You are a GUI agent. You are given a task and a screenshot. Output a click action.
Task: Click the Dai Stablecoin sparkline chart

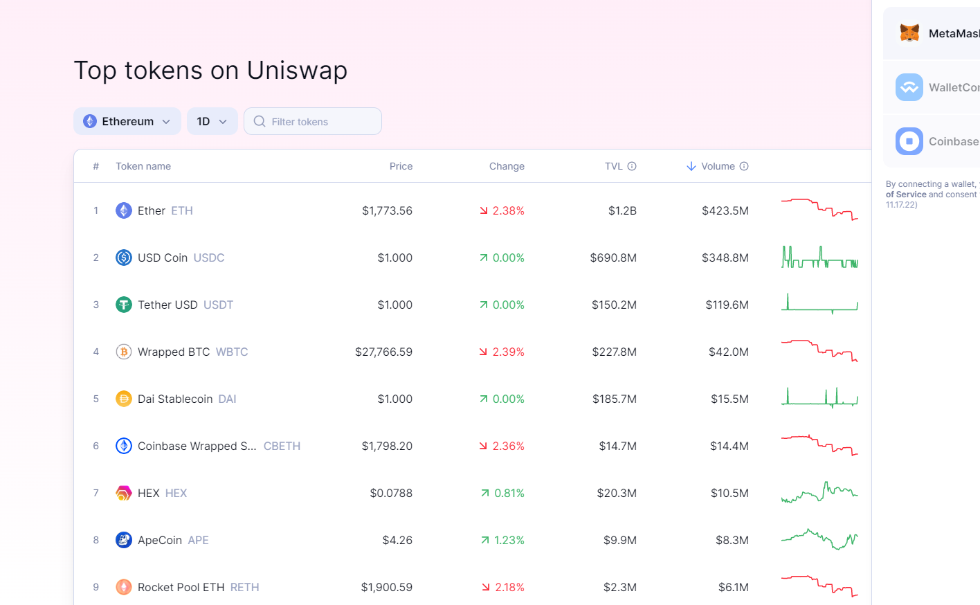[819, 397]
